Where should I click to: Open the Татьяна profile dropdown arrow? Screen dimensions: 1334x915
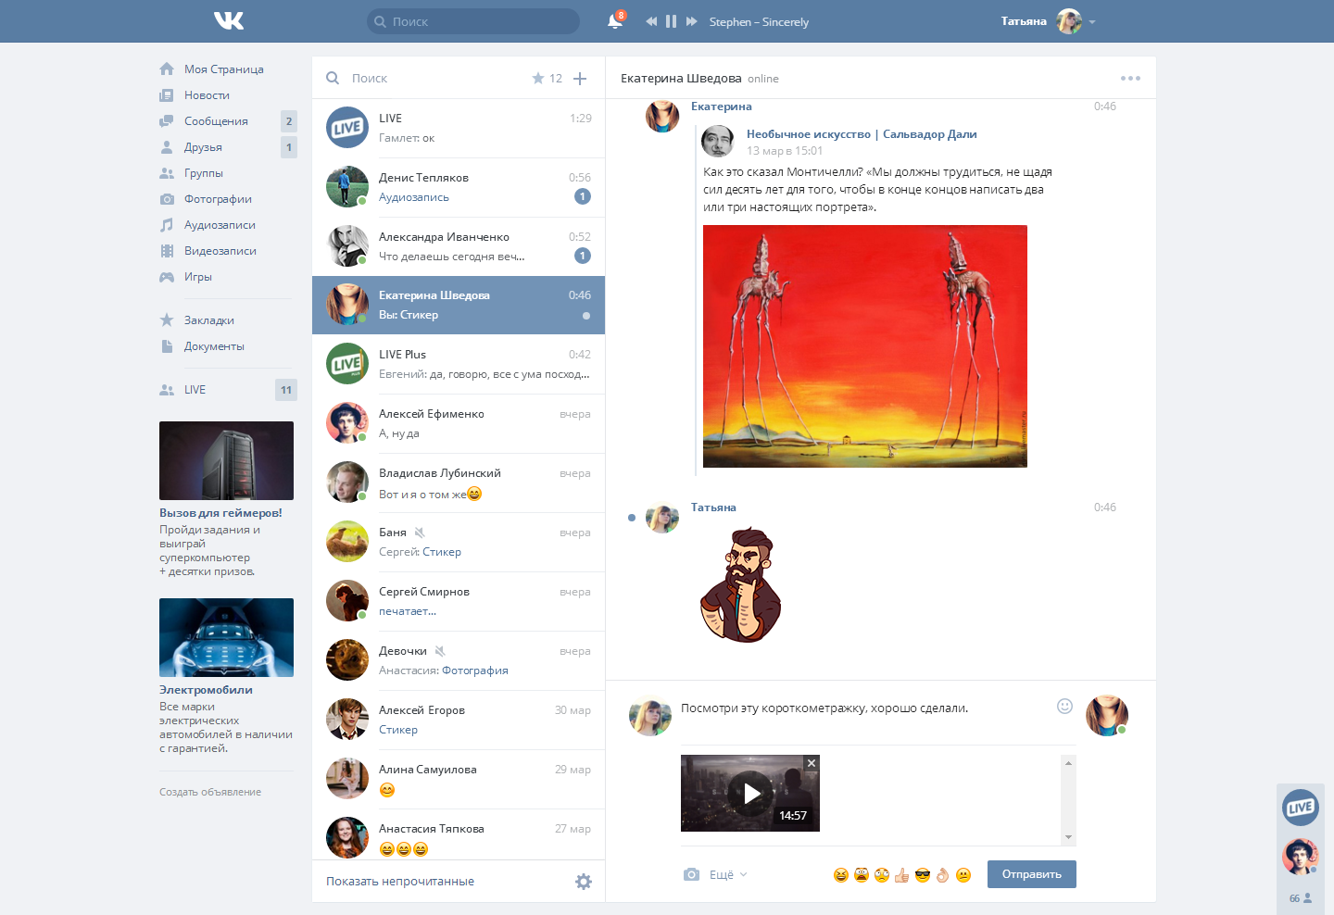tap(1092, 21)
